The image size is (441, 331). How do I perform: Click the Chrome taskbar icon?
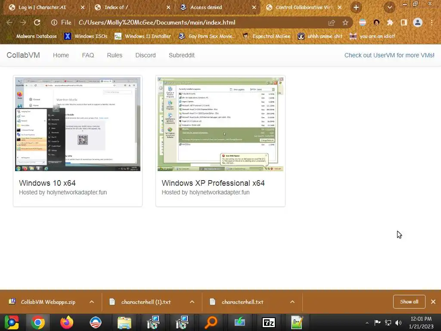(x=38, y=322)
